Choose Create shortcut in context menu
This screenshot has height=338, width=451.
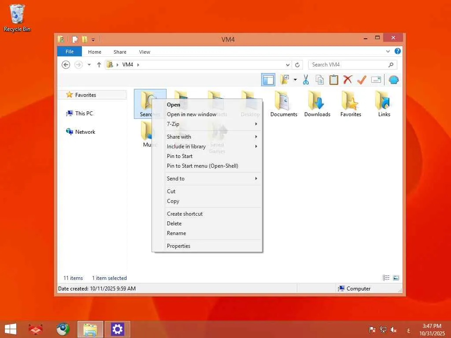(207, 214)
